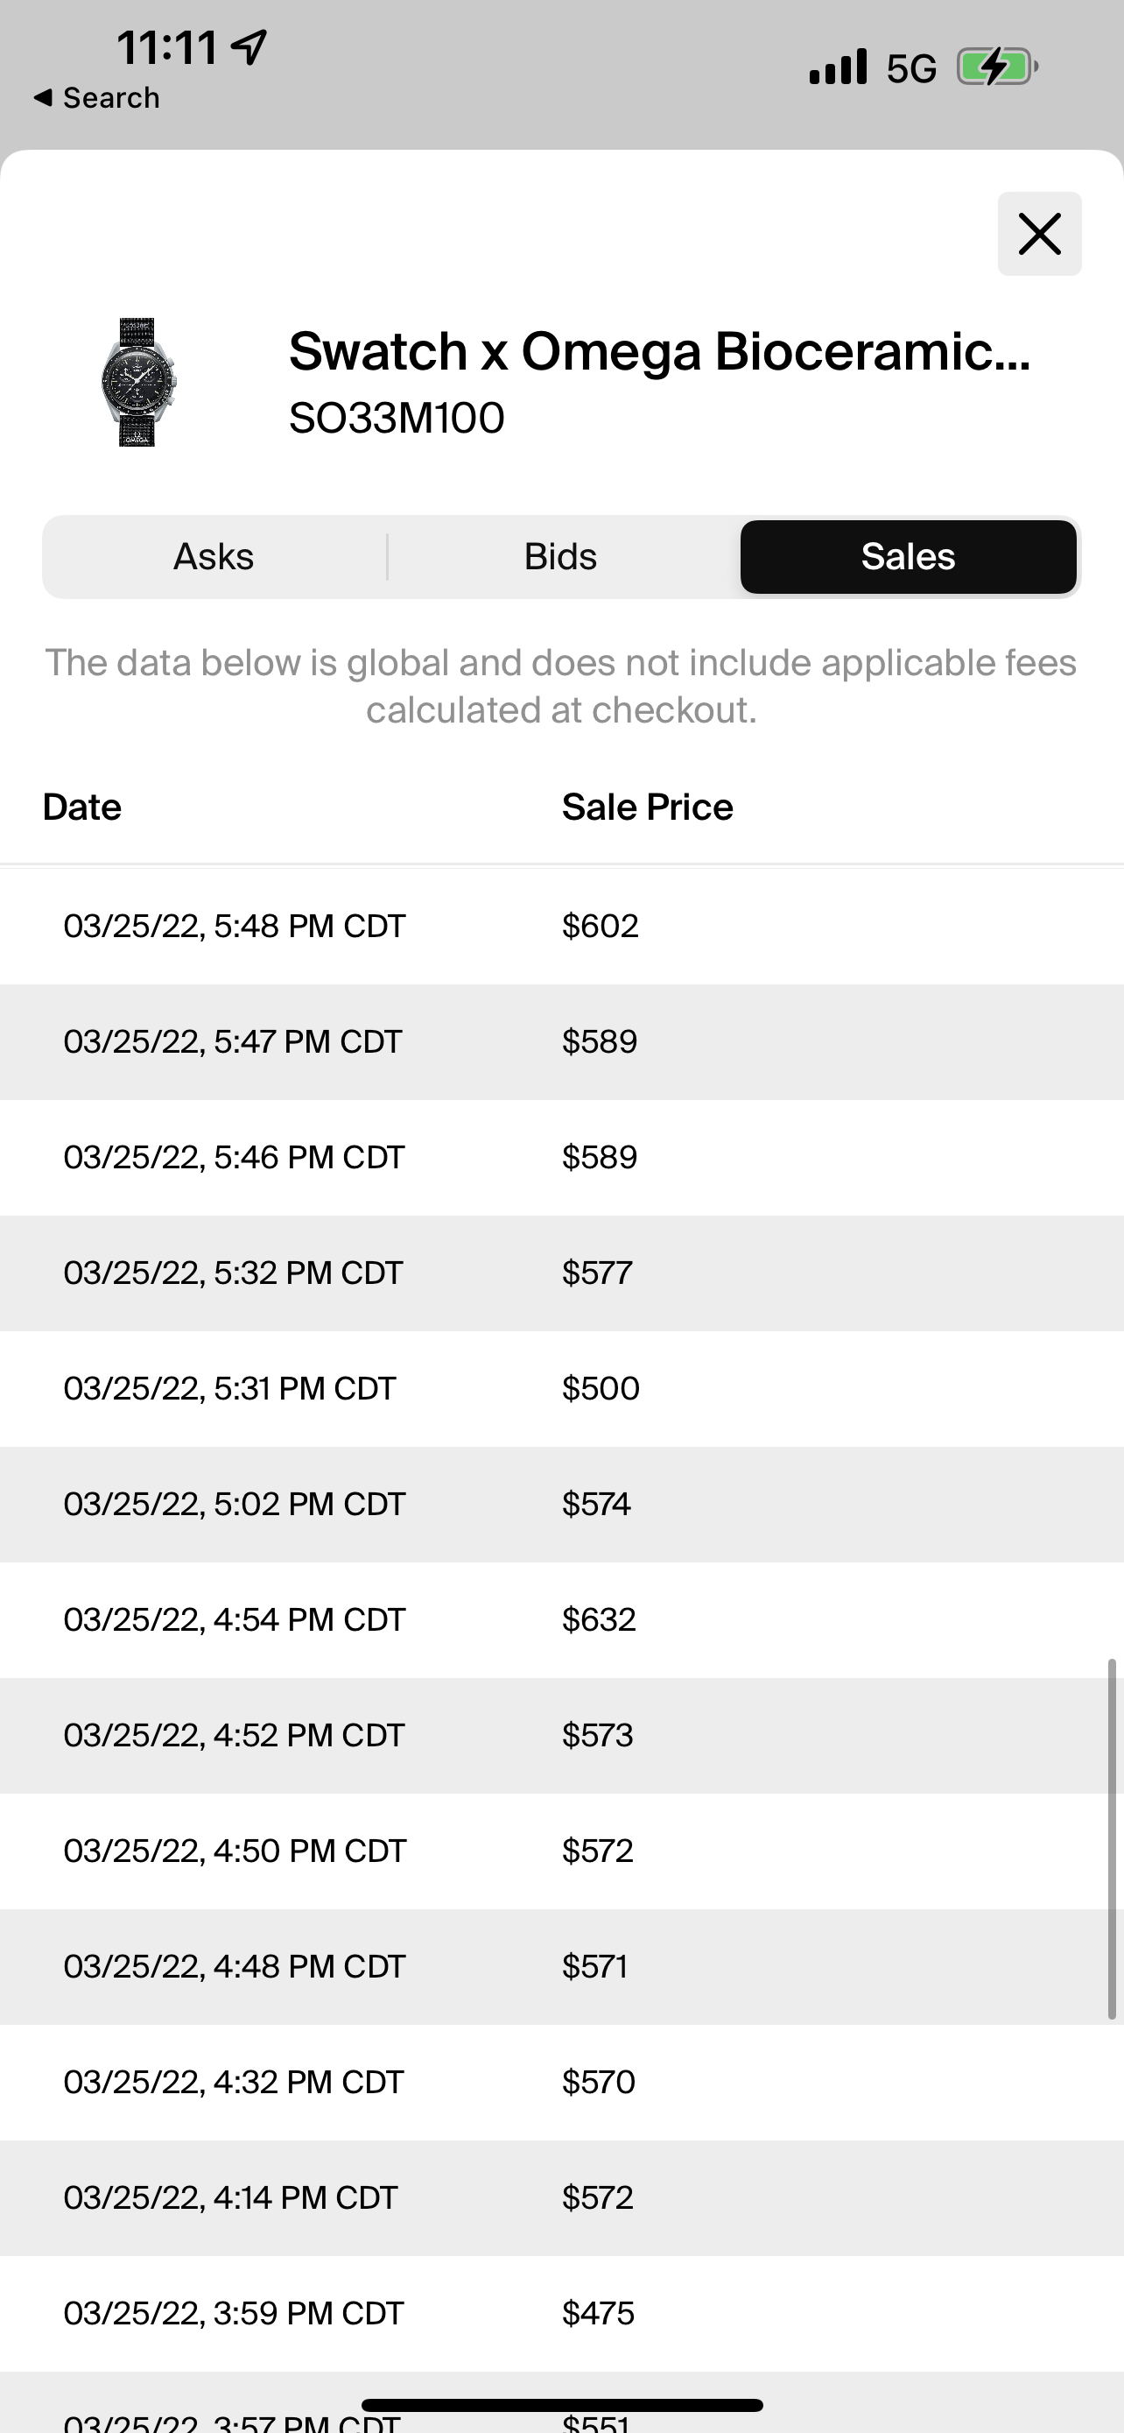The image size is (1124, 2433).
Task: Select the 4:54 PM sale at $632
Action: click(561, 1619)
